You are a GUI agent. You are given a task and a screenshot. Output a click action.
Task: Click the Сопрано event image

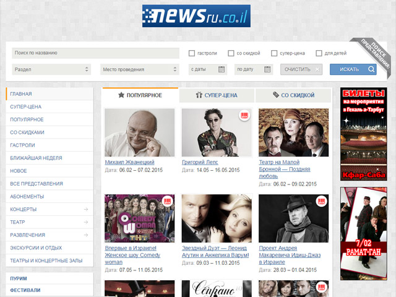[x=217, y=289]
